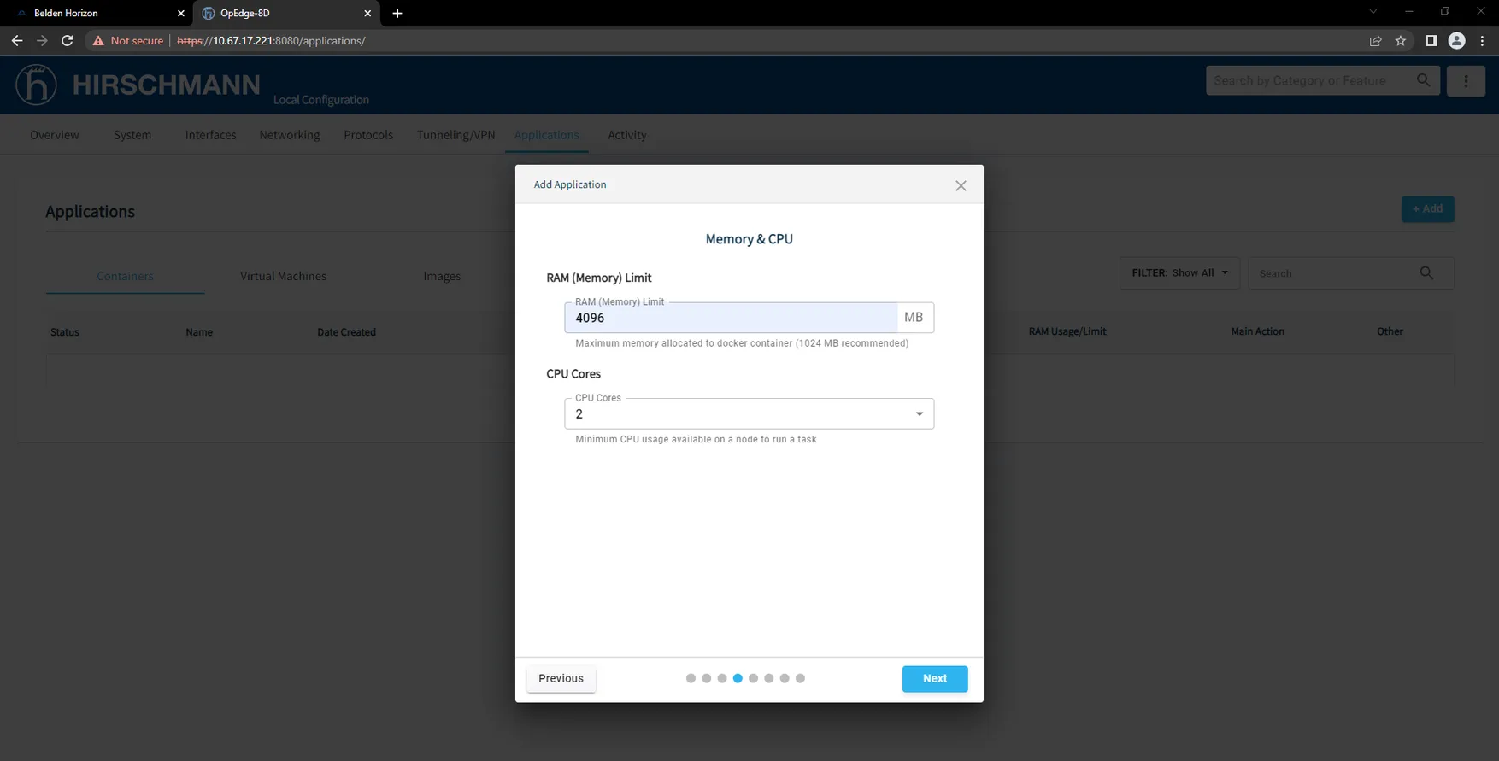The width and height of the screenshot is (1499, 761).
Task: Click the + Add application button
Action: pos(1427,209)
